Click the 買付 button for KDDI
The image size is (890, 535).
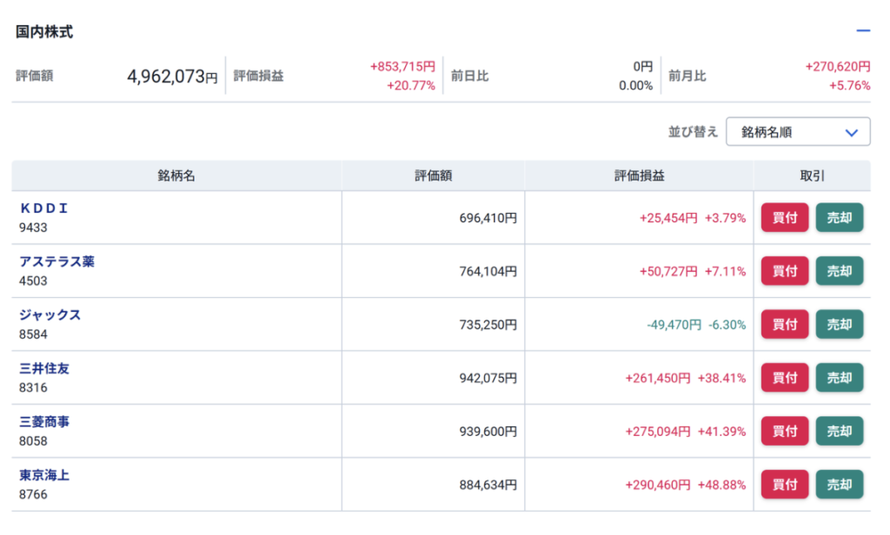pos(784,218)
